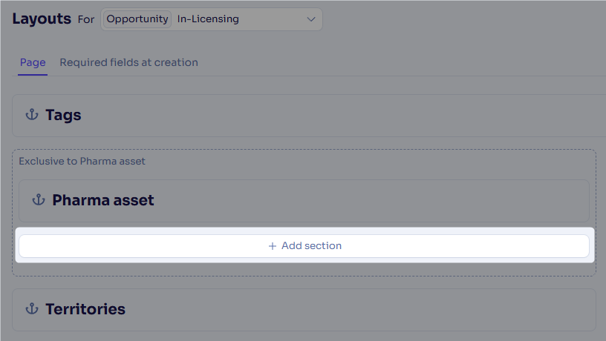Expand the layout selector chevron arrow
This screenshot has height=341, width=606.
pyautogui.click(x=311, y=19)
